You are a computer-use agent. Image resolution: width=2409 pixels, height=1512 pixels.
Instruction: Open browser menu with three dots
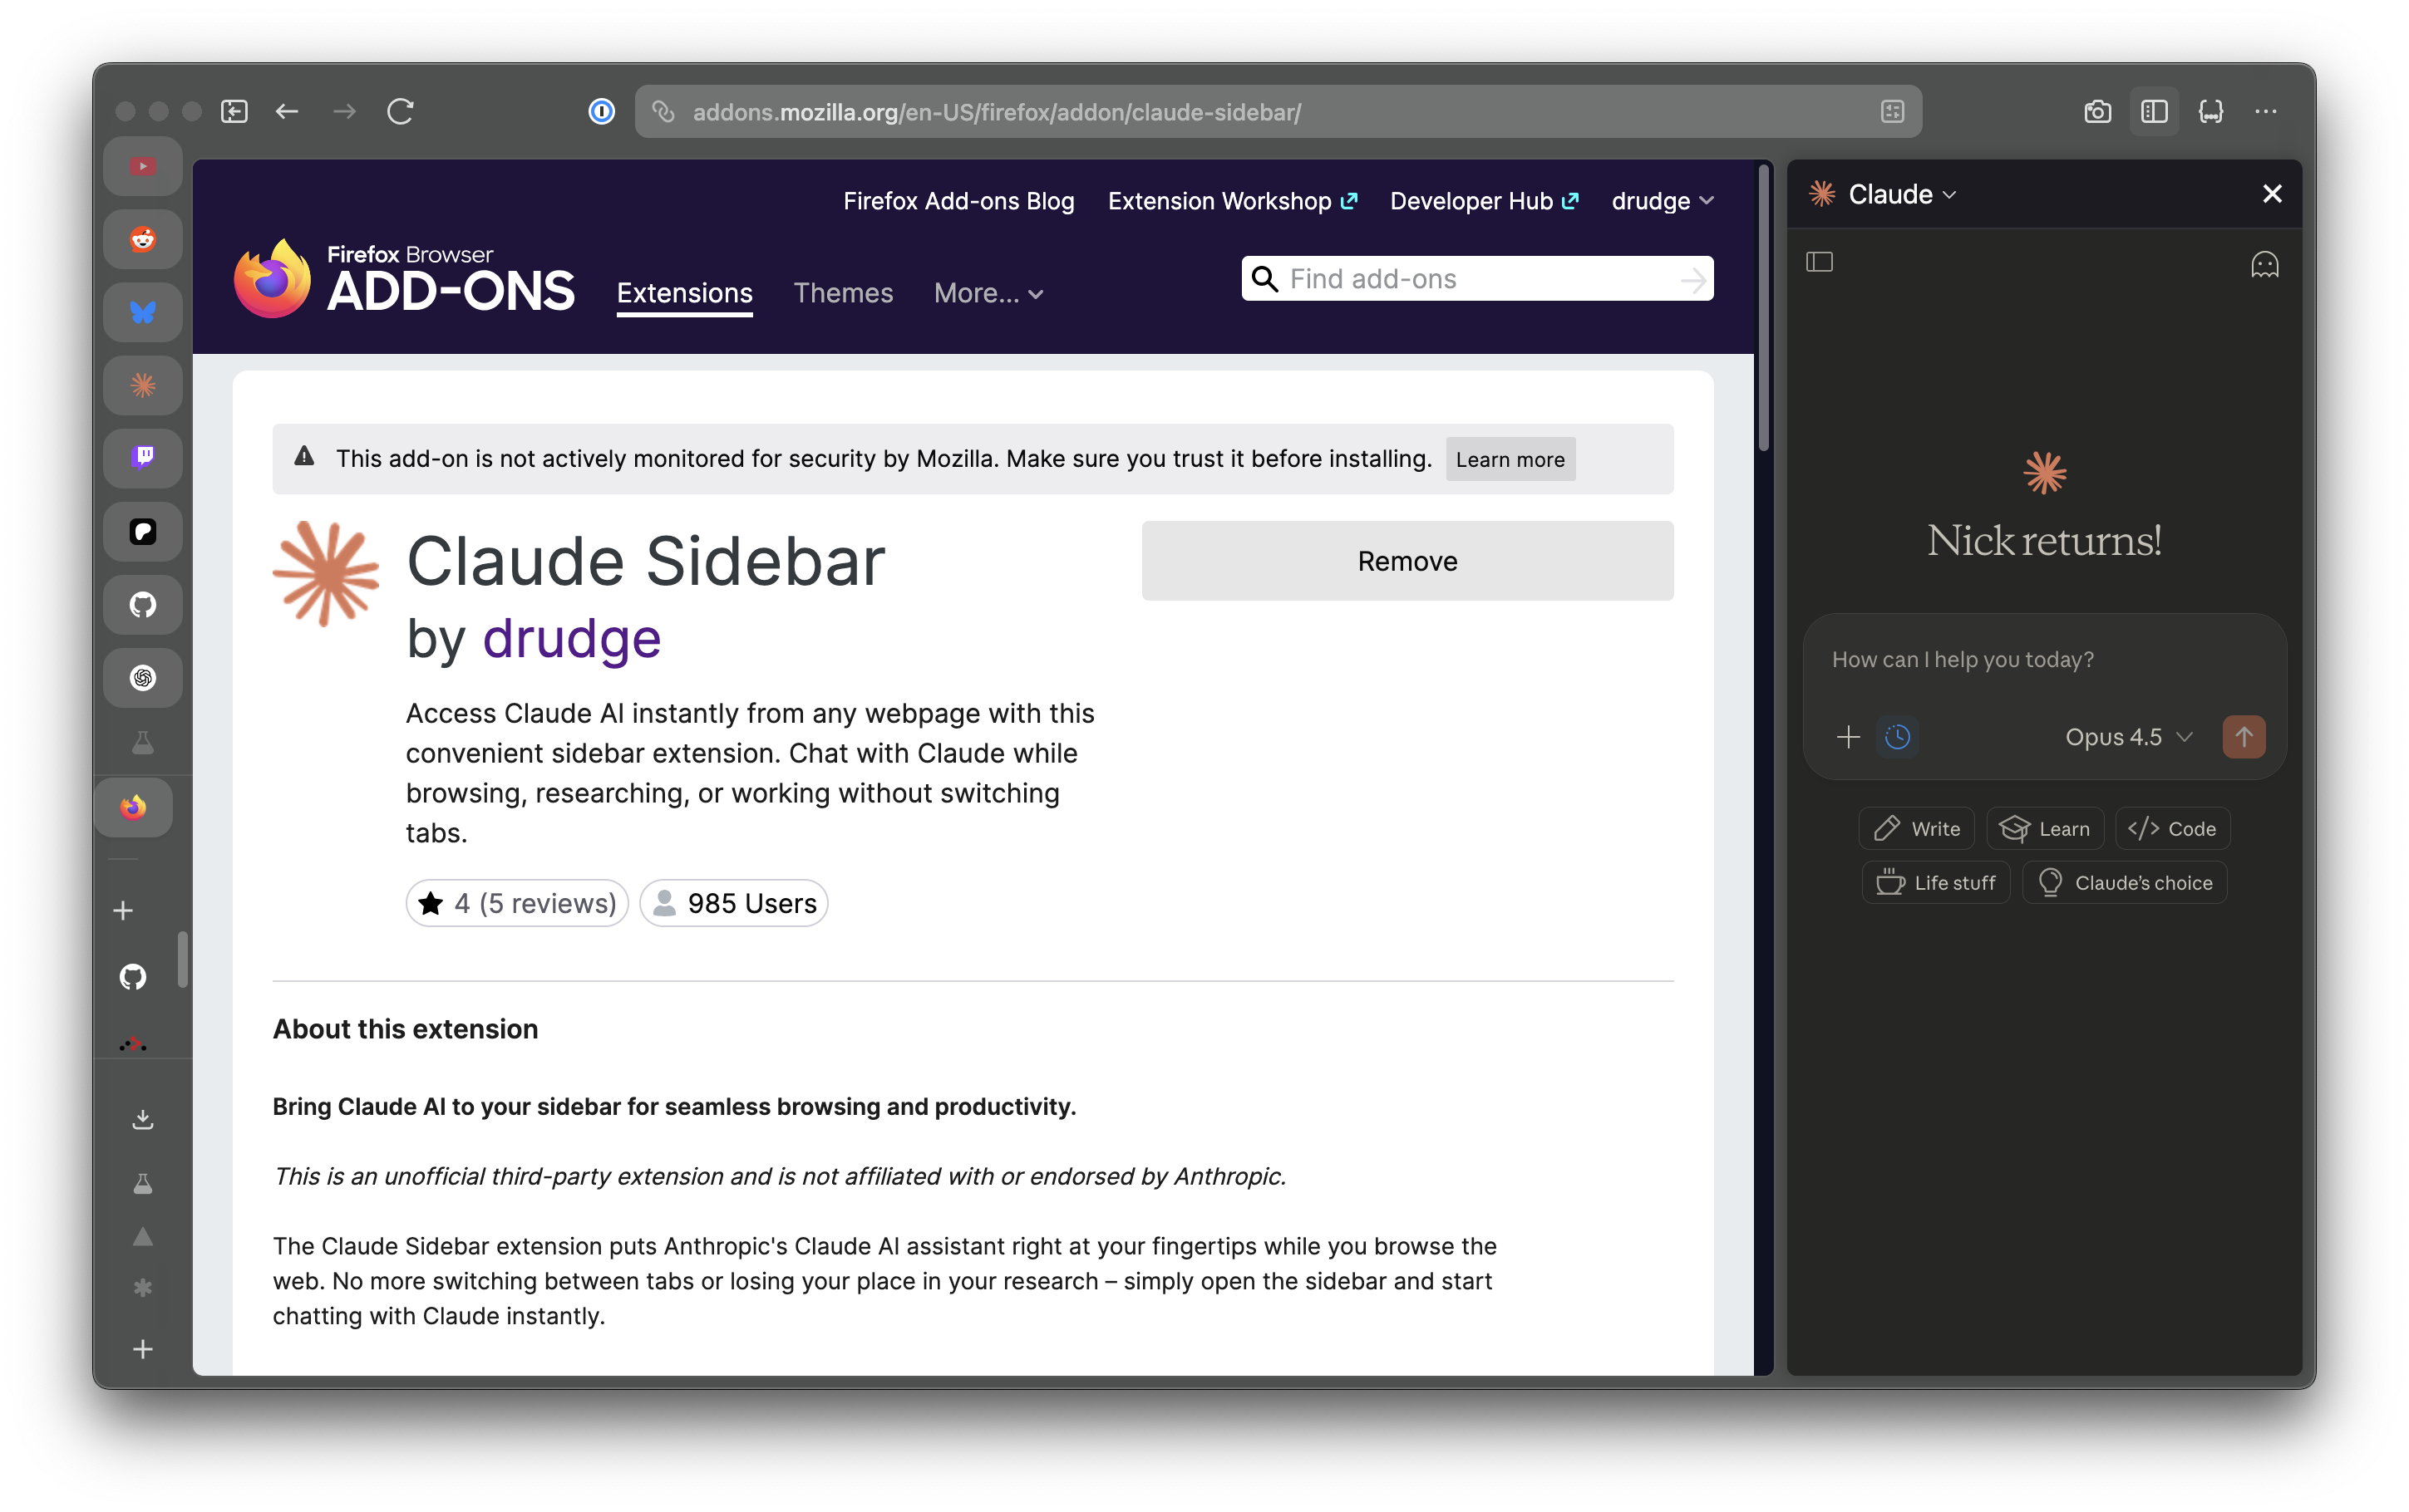click(2266, 111)
